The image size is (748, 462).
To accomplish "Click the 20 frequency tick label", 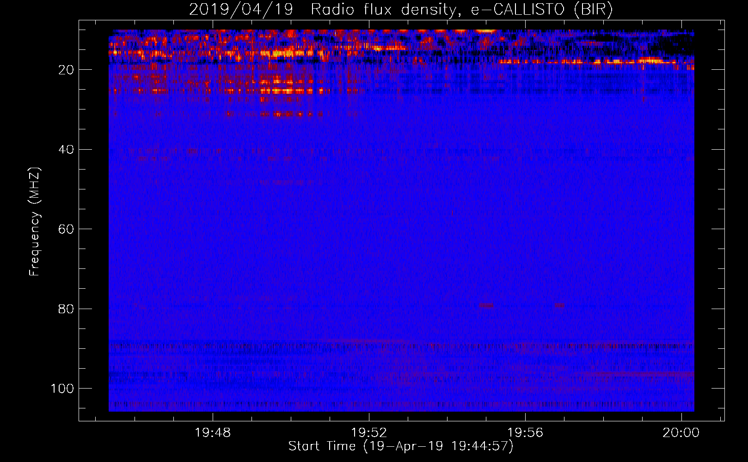I will (66, 70).
